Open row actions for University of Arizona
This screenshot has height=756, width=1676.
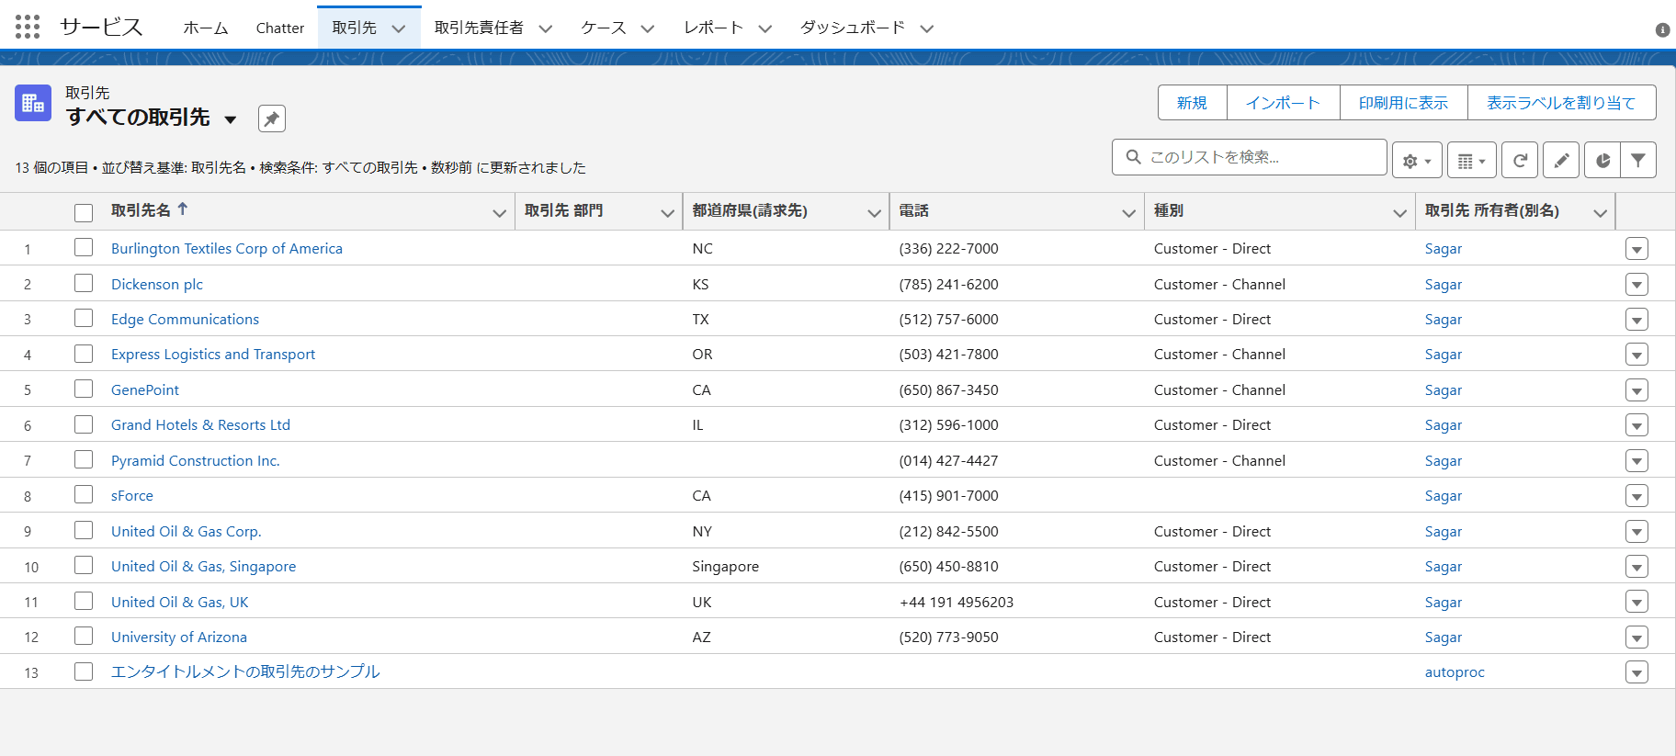(1636, 638)
